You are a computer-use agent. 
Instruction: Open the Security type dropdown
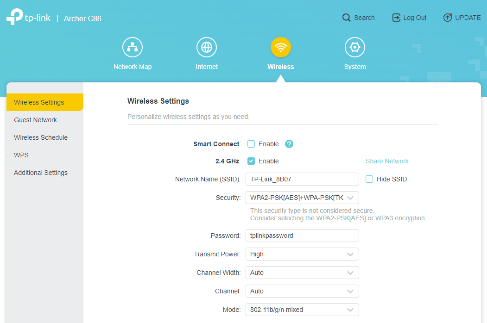pyautogui.click(x=302, y=198)
